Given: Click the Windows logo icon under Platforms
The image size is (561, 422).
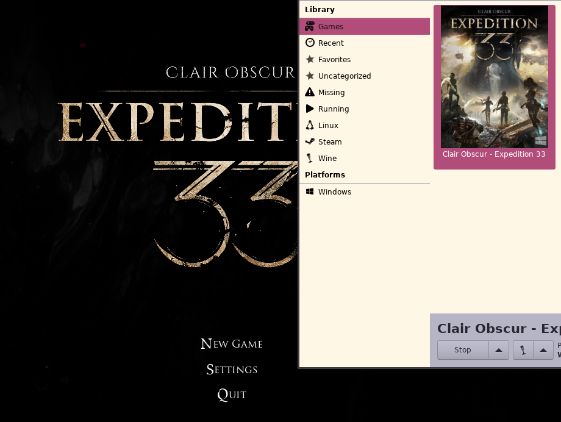Looking at the screenshot, I should coord(310,191).
